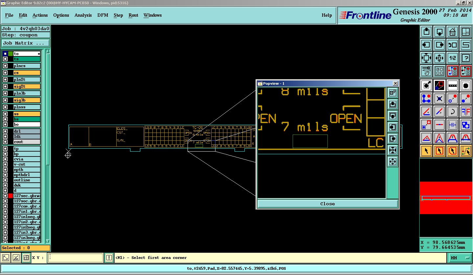This screenshot has height=275, width=473.
Task: Open the MM units dropdown
Action: point(461,258)
